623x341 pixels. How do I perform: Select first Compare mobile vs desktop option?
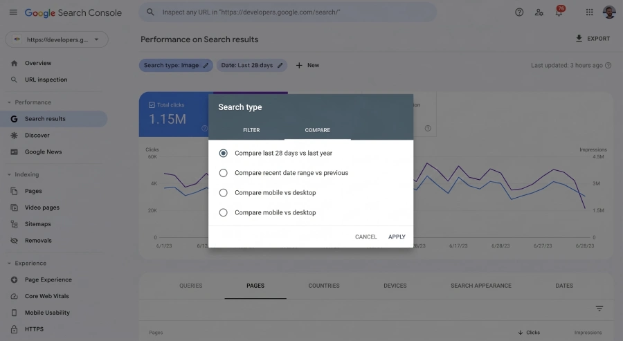click(x=224, y=193)
